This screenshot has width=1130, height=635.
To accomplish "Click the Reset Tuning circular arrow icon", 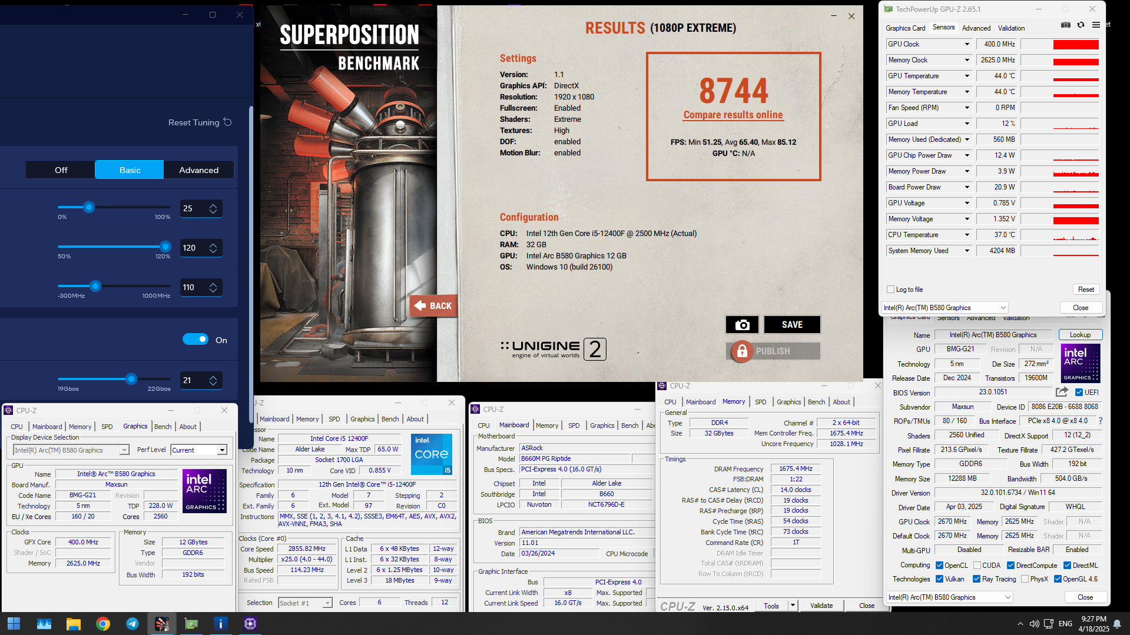I will [228, 122].
